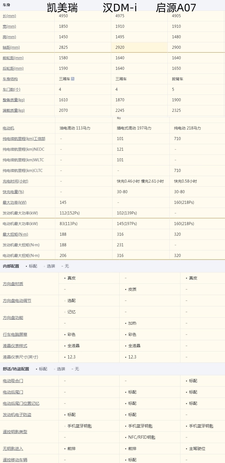
Task: Select the 插电式混动 197马力 cell
Action: pos(134,128)
